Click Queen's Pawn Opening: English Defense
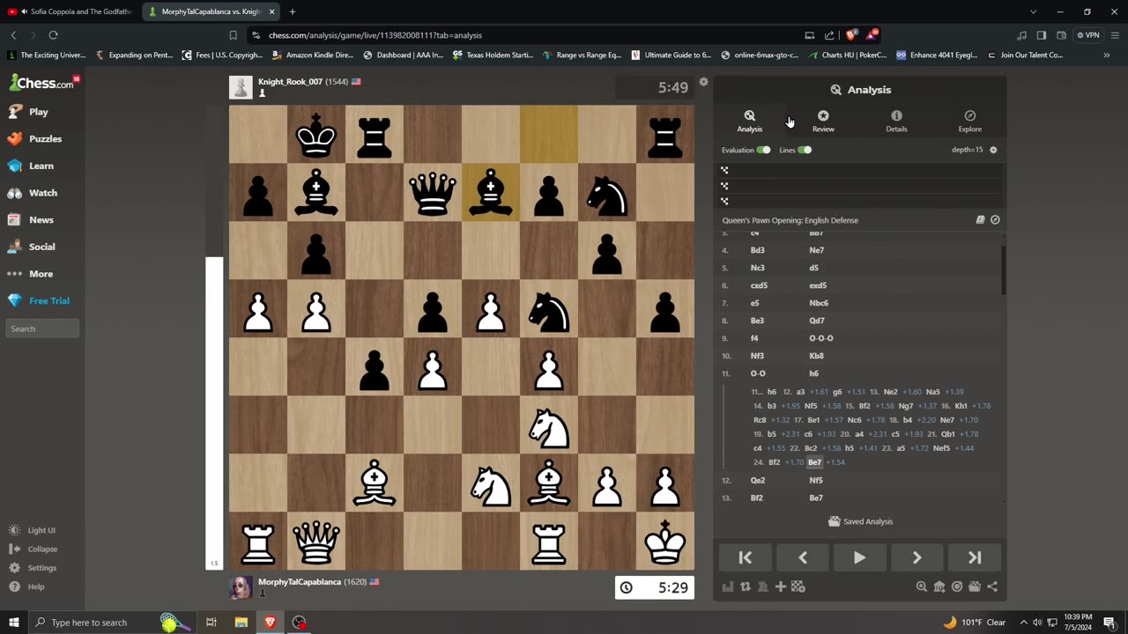The width and height of the screenshot is (1128, 634). pyautogui.click(x=790, y=220)
